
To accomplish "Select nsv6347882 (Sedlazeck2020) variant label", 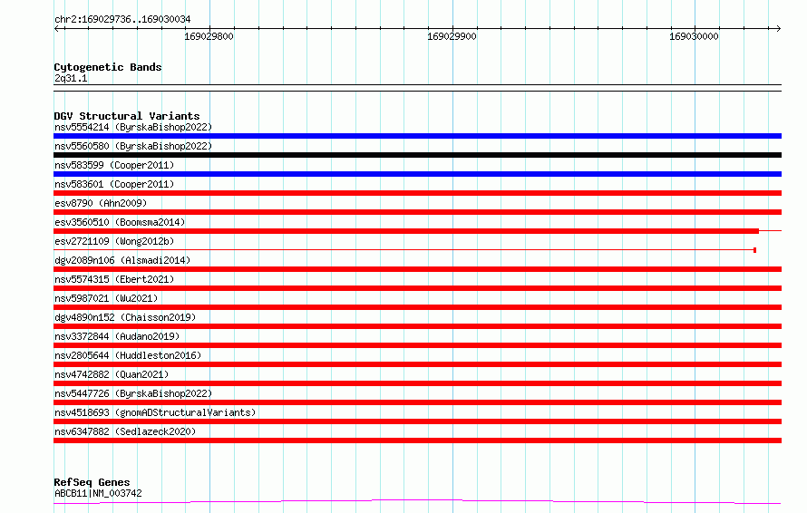I will point(125,431).
